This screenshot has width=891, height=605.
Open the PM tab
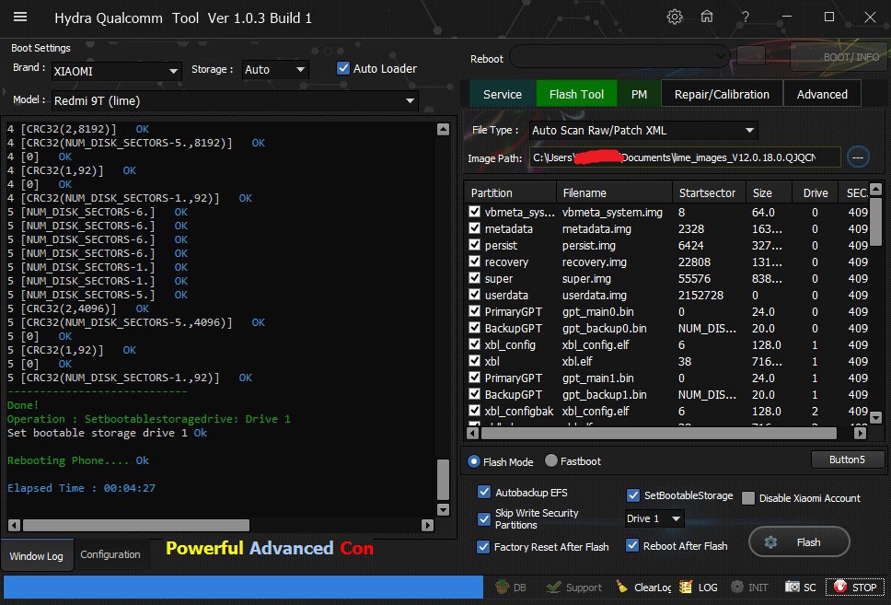tap(639, 94)
